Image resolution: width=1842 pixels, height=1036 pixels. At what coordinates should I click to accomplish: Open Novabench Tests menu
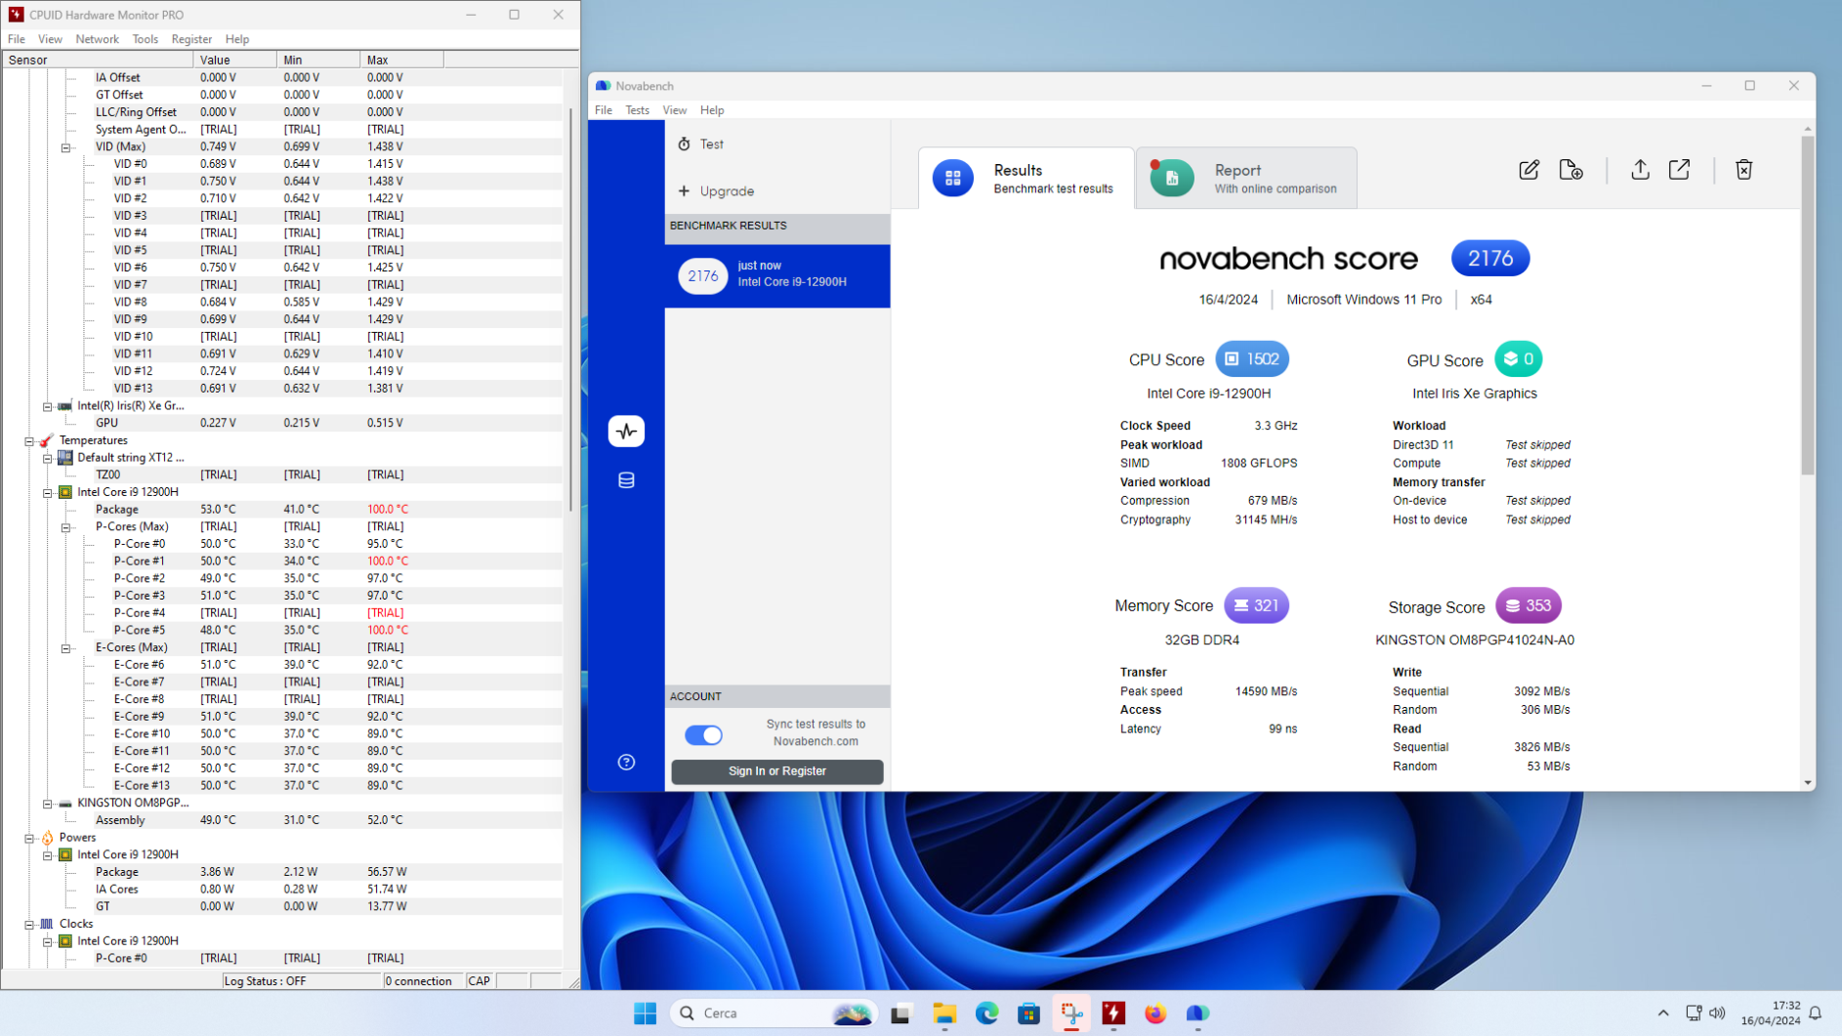[x=637, y=110]
